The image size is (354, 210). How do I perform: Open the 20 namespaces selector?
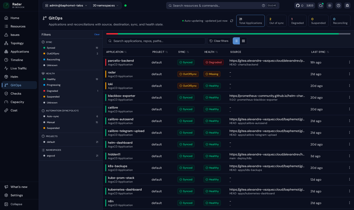[x=106, y=6]
